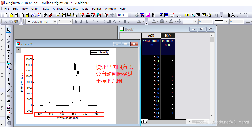
Task: Select the Pan hand tool
Action: 9,101
